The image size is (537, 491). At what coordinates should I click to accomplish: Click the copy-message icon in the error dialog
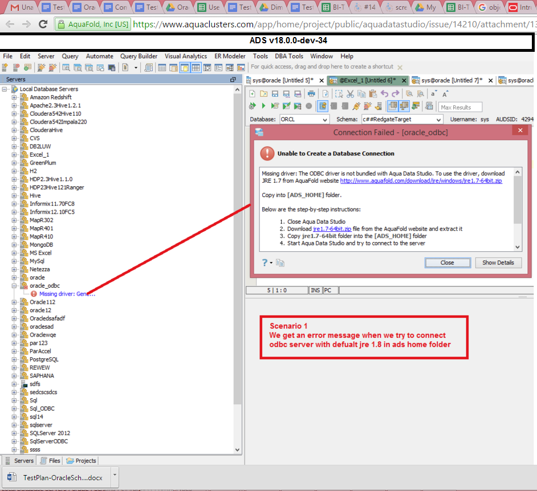[280, 263]
